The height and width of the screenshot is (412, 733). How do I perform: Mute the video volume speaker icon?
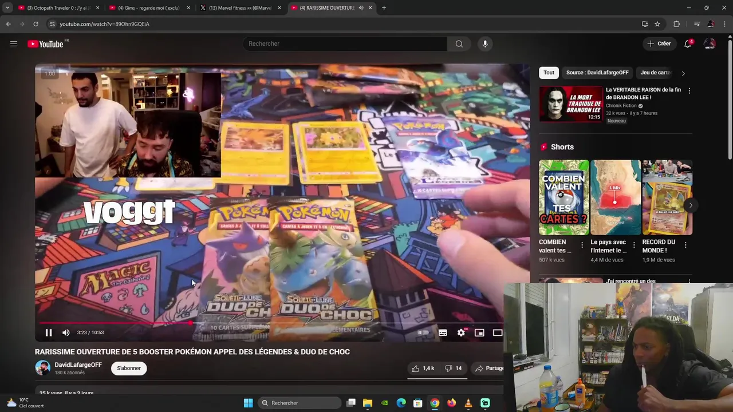[x=66, y=332]
